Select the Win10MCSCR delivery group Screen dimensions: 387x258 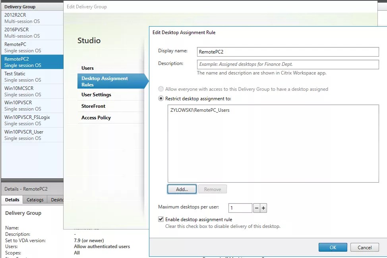pos(32,91)
